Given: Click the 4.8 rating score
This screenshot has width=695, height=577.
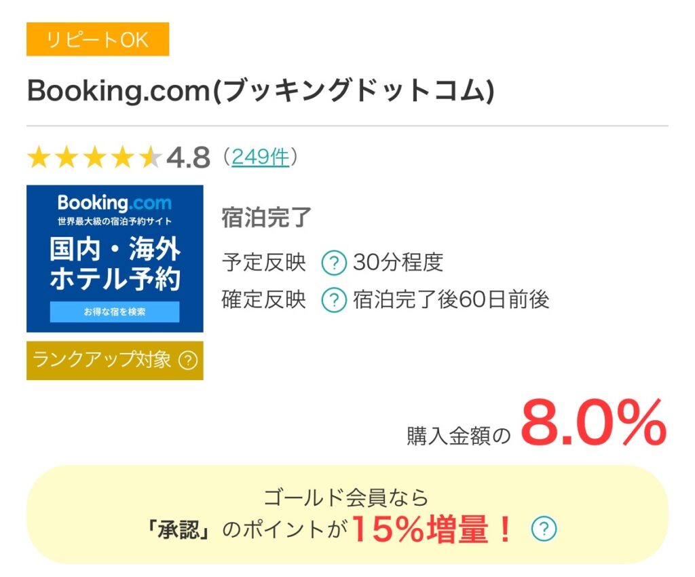Looking at the screenshot, I should (x=188, y=158).
